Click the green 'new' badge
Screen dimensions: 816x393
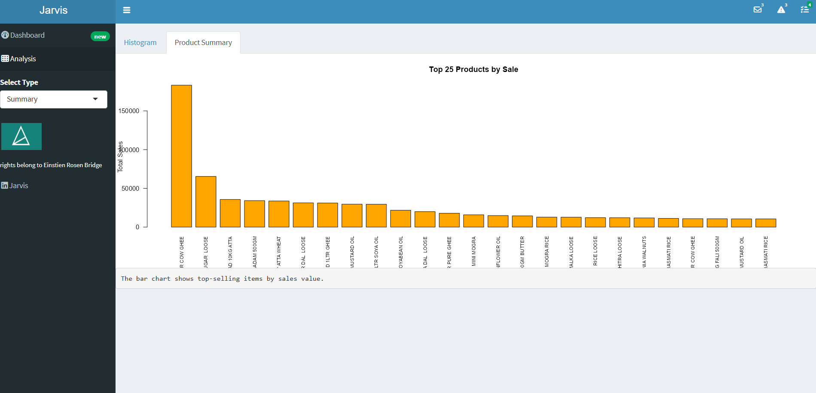(x=100, y=36)
